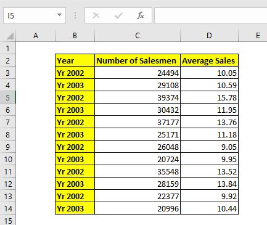Click the 'Number of Salesmen' header cell
Screen dimensions: 267x225
pos(138,60)
